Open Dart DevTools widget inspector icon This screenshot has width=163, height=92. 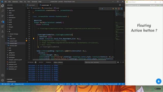pyautogui.click(x=121, y=9)
